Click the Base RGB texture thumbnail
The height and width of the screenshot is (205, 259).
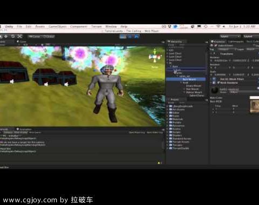(x=254, y=106)
